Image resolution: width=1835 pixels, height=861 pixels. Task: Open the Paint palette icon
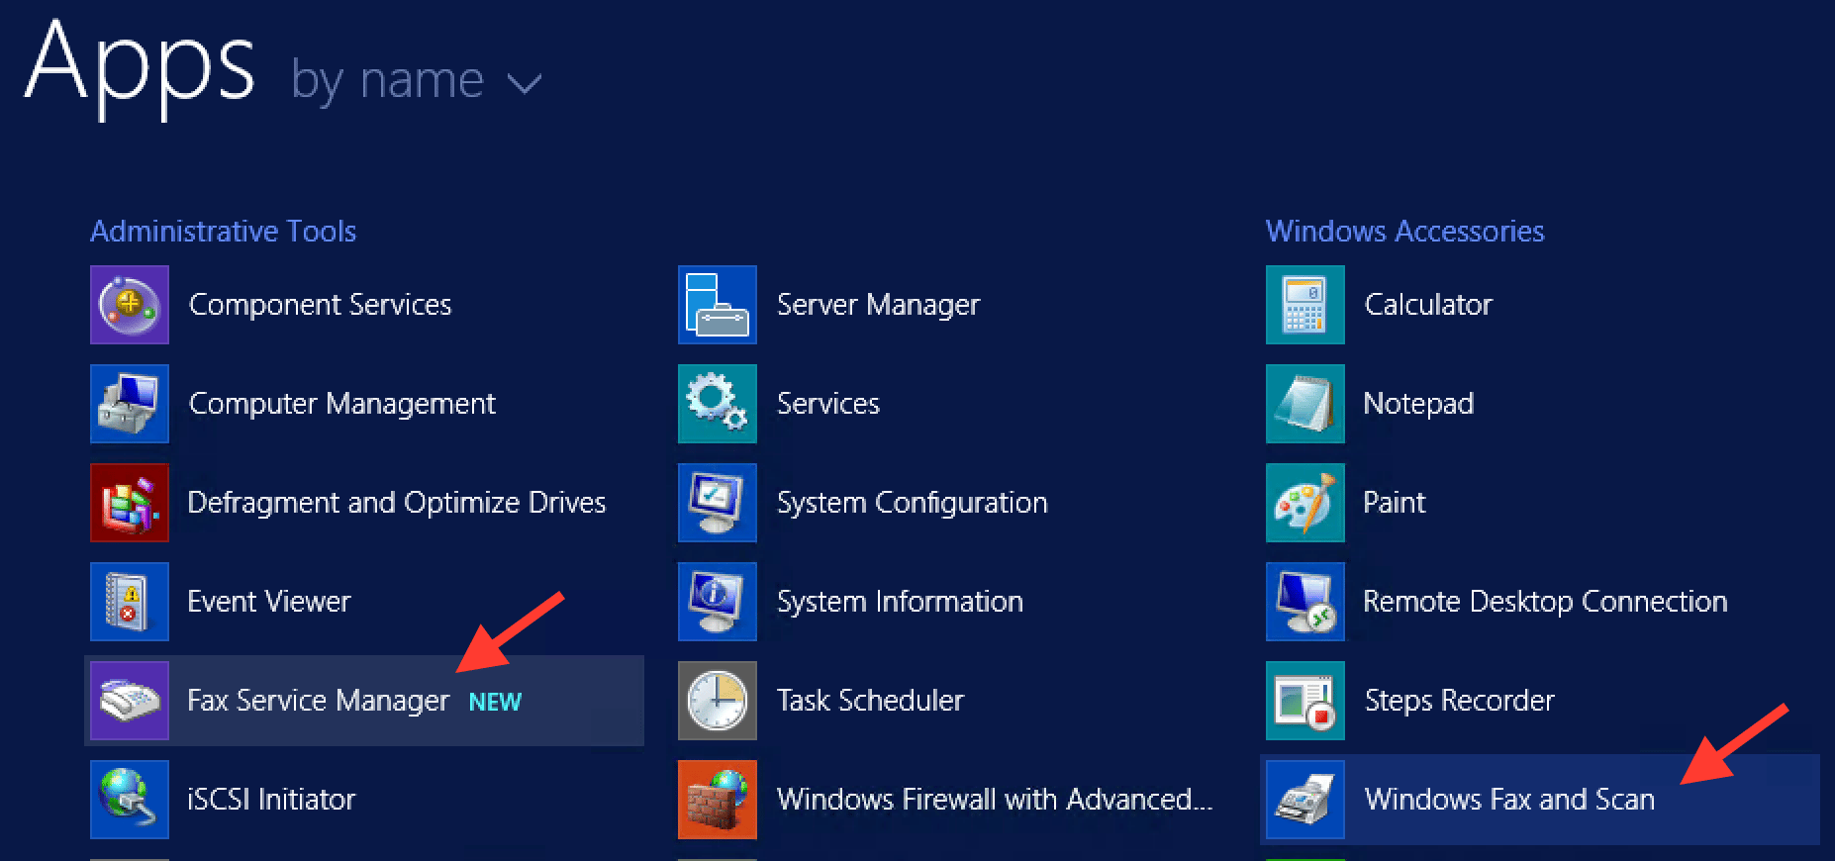tap(1305, 503)
